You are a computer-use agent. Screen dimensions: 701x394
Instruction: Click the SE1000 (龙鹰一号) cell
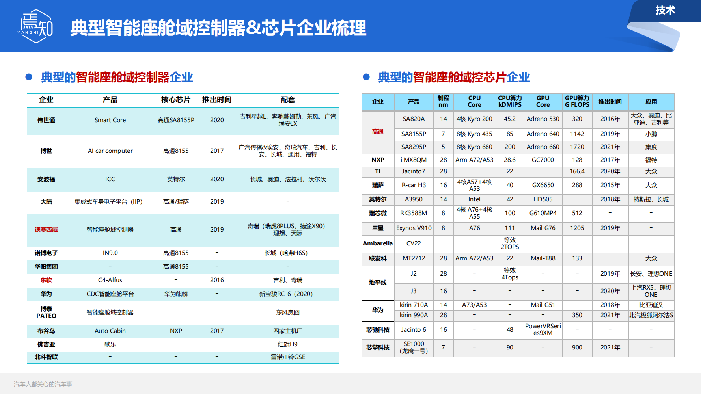click(x=414, y=348)
